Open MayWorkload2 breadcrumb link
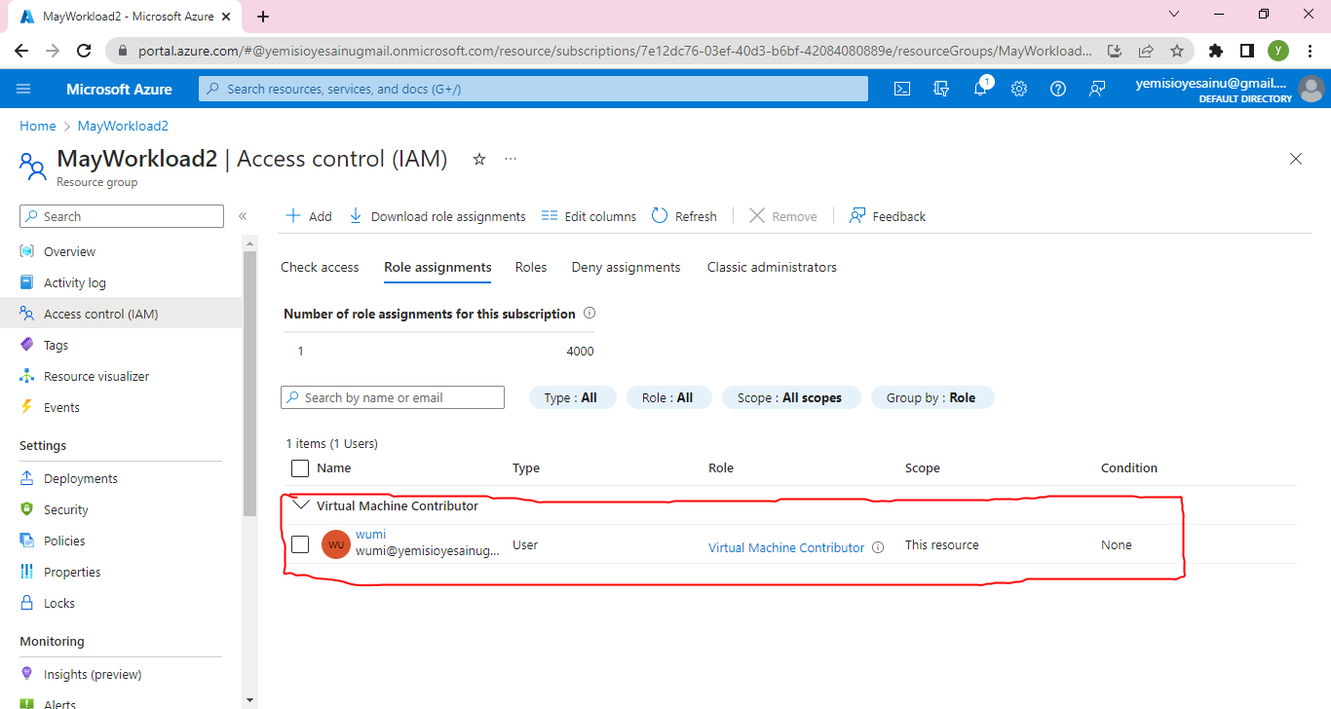1331x709 pixels. (x=123, y=126)
